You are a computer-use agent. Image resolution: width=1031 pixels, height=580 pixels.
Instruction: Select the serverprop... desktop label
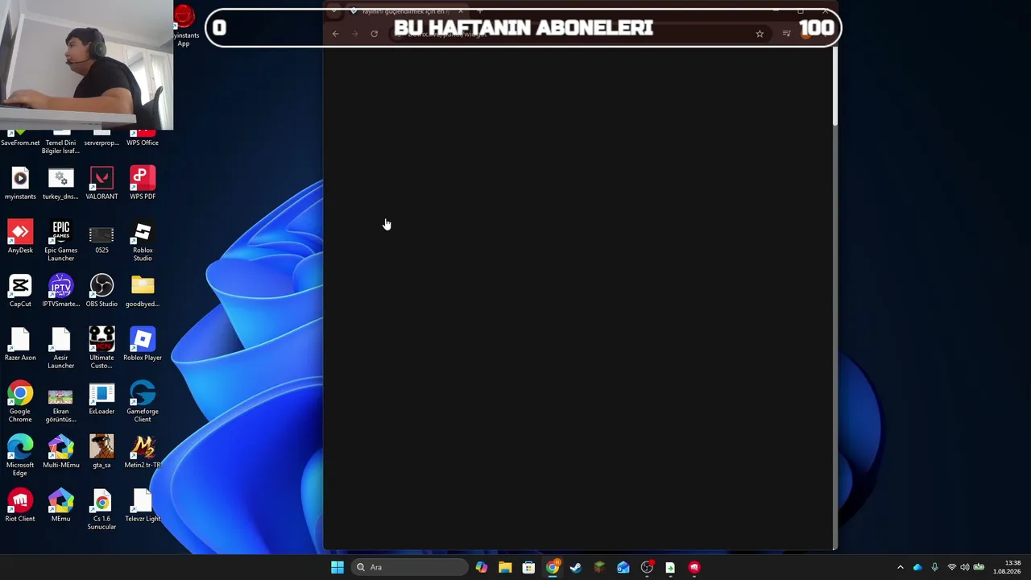[x=101, y=143]
